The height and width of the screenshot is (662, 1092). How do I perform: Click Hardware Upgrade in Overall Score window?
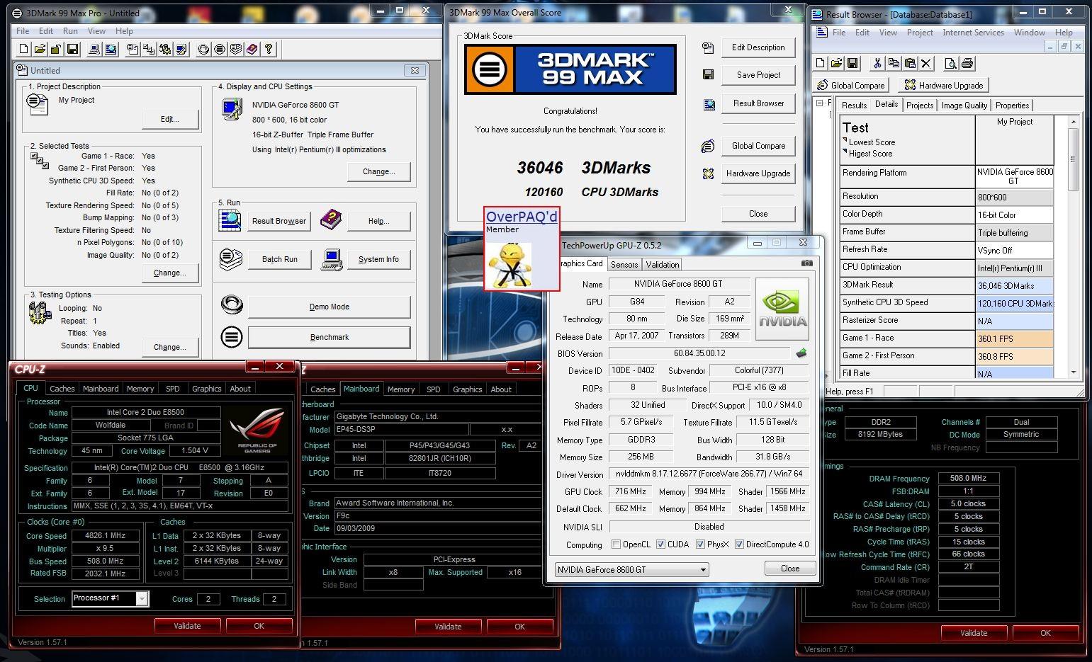758,173
